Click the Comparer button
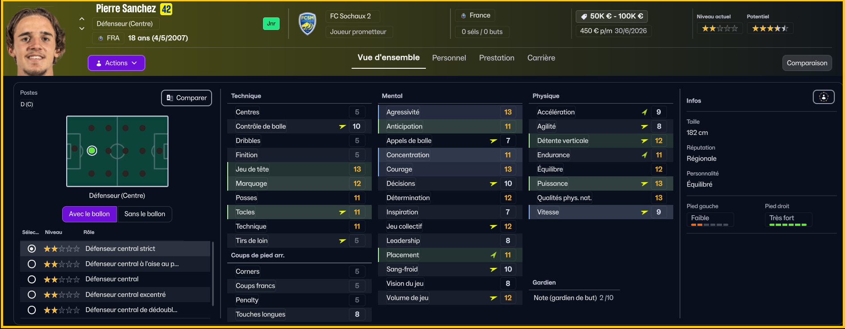 [187, 98]
